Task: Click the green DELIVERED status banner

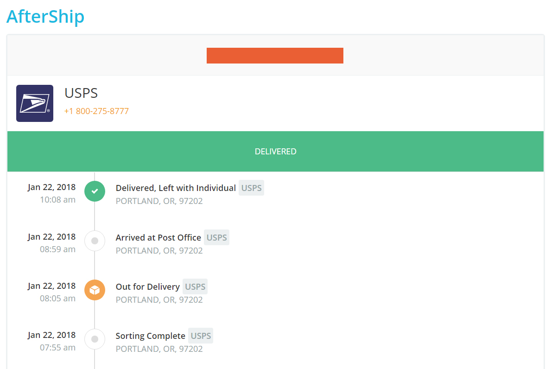Action: 275,152
